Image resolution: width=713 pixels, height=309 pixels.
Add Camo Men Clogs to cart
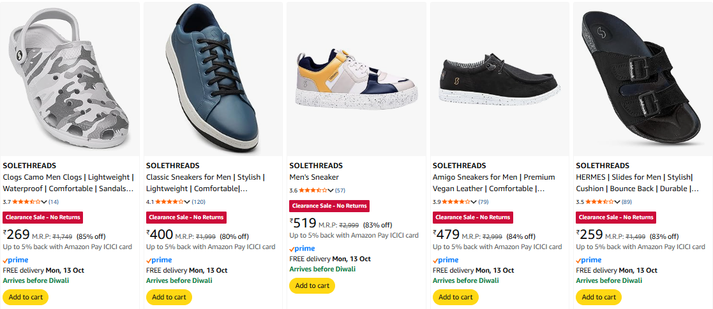click(x=26, y=297)
